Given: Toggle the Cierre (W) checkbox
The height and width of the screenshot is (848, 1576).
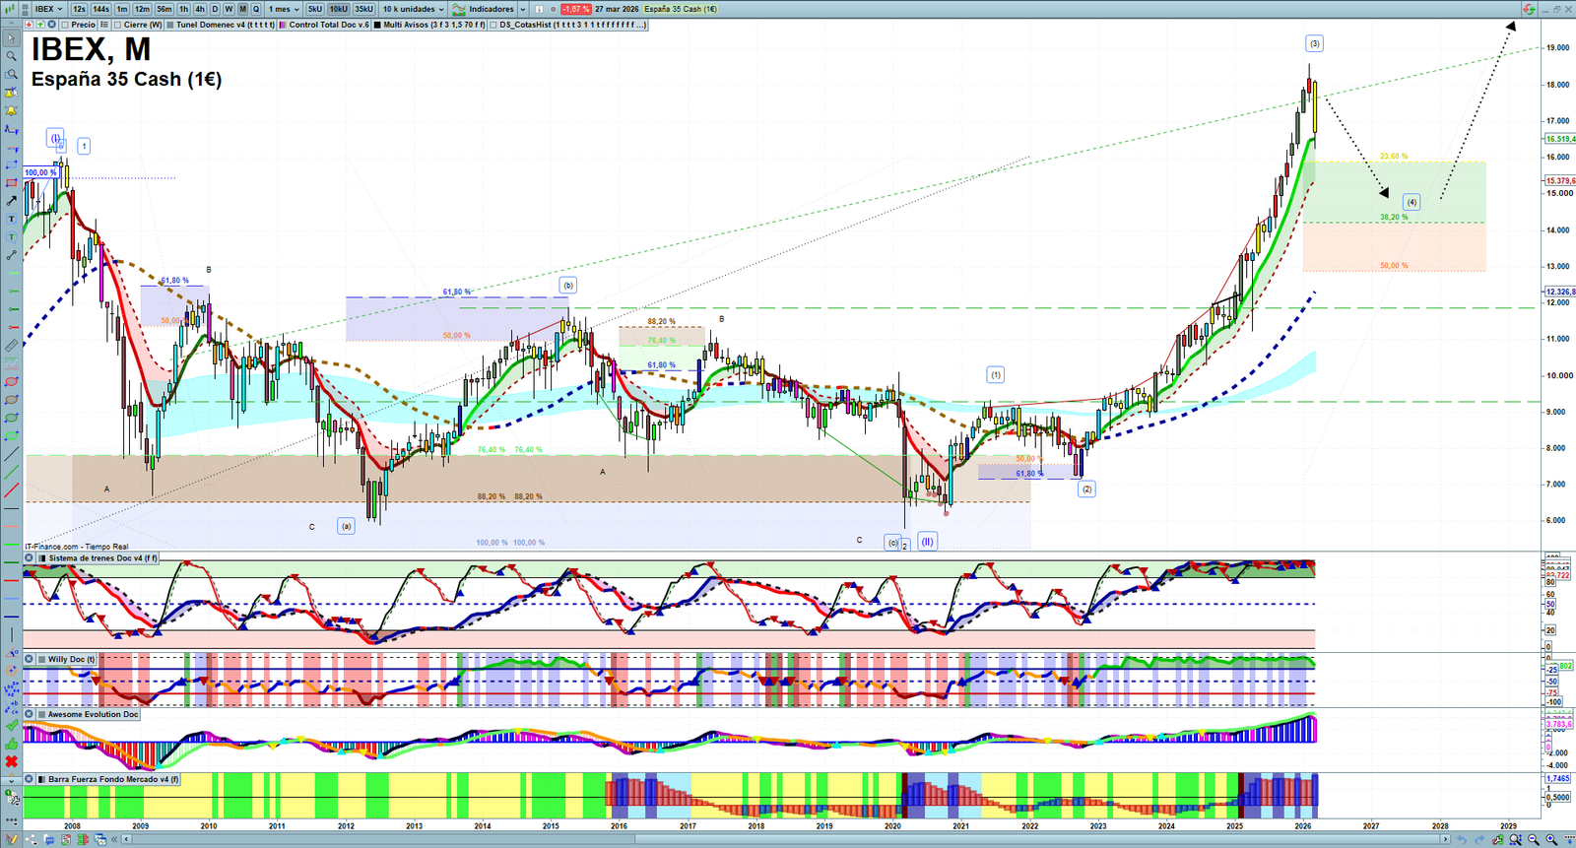Looking at the screenshot, I should click(118, 25).
